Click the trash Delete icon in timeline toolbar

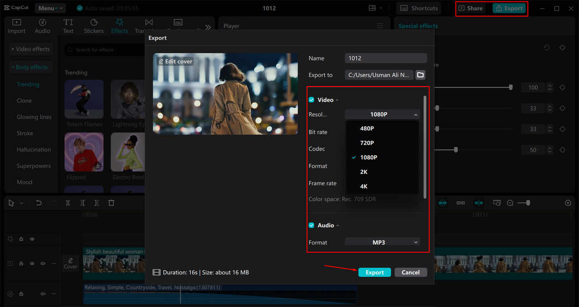point(111,203)
